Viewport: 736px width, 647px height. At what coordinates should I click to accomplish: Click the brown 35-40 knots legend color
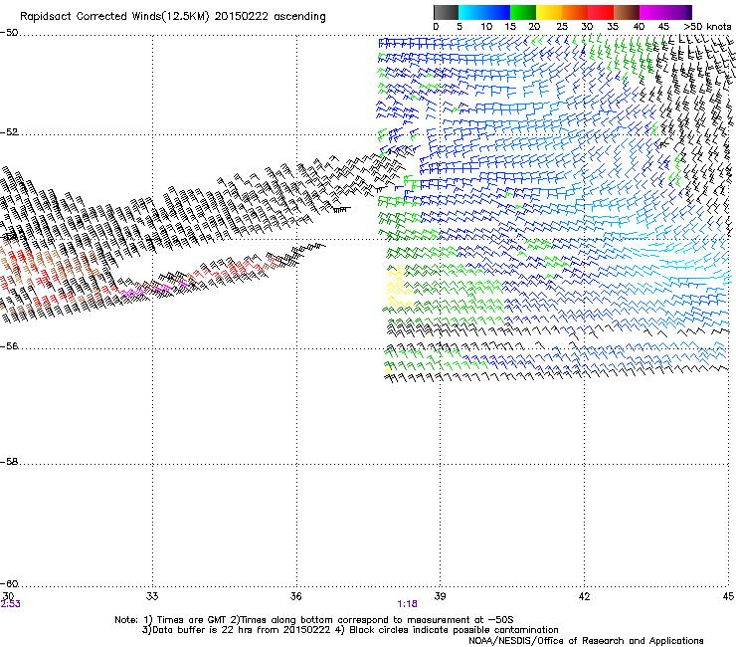click(627, 12)
